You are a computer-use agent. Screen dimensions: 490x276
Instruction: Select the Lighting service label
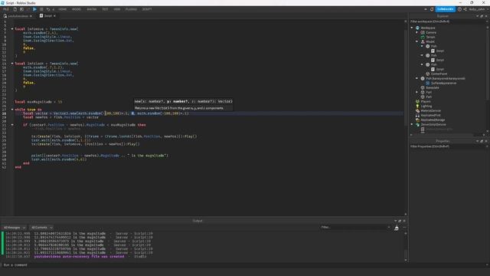click(x=426, y=106)
